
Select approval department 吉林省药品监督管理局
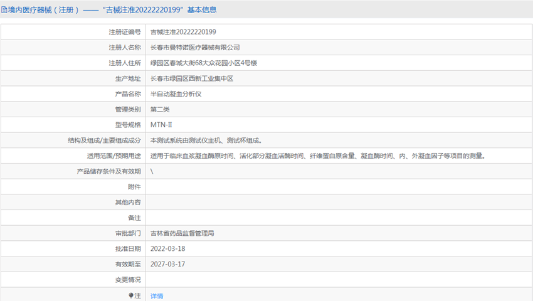182,233
